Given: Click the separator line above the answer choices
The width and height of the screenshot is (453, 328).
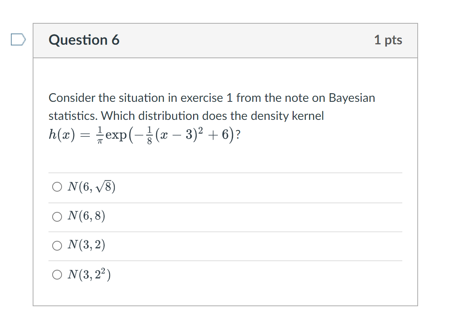Looking at the screenshot, I should (x=225, y=172).
